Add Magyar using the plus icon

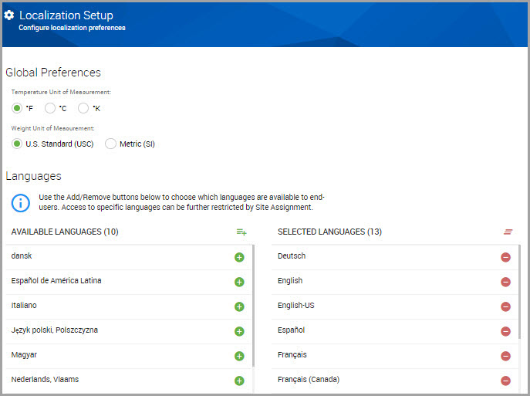tap(239, 356)
